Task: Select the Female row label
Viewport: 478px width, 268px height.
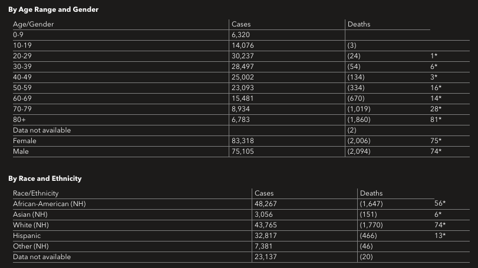Action: pos(25,141)
